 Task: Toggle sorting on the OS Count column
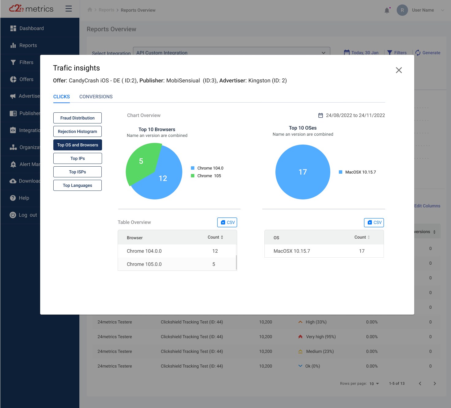(x=368, y=237)
